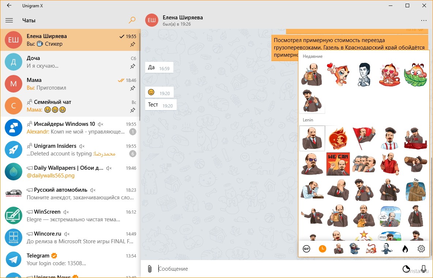Click the unread badge 1 on Инсайдеры Windows 10

(133, 132)
